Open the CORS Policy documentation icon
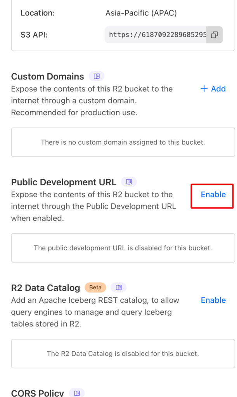Image resolution: width=237 pixels, height=397 pixels. point(77,393)
